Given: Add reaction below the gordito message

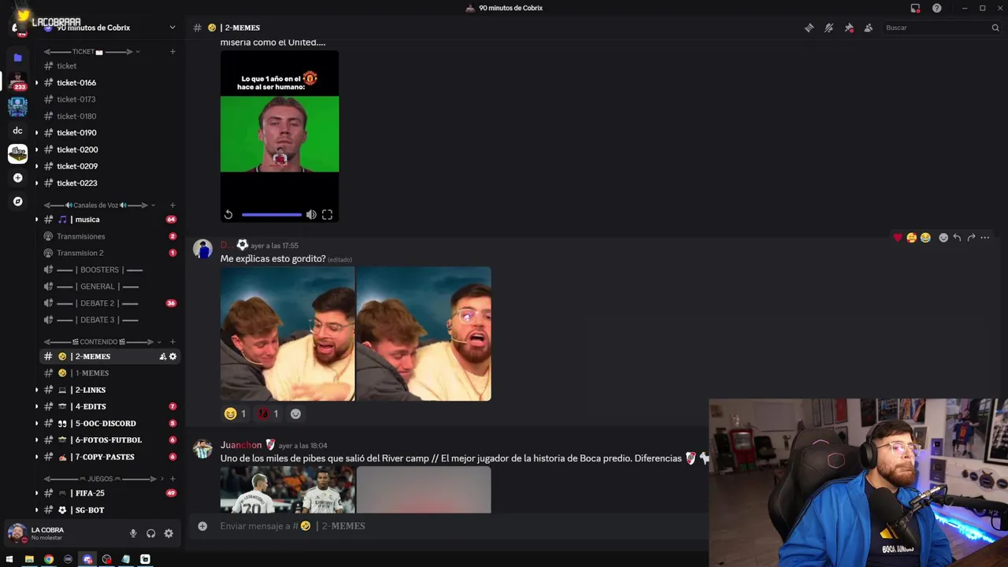Looking at the screenshot, I should (x=295, y=413).
